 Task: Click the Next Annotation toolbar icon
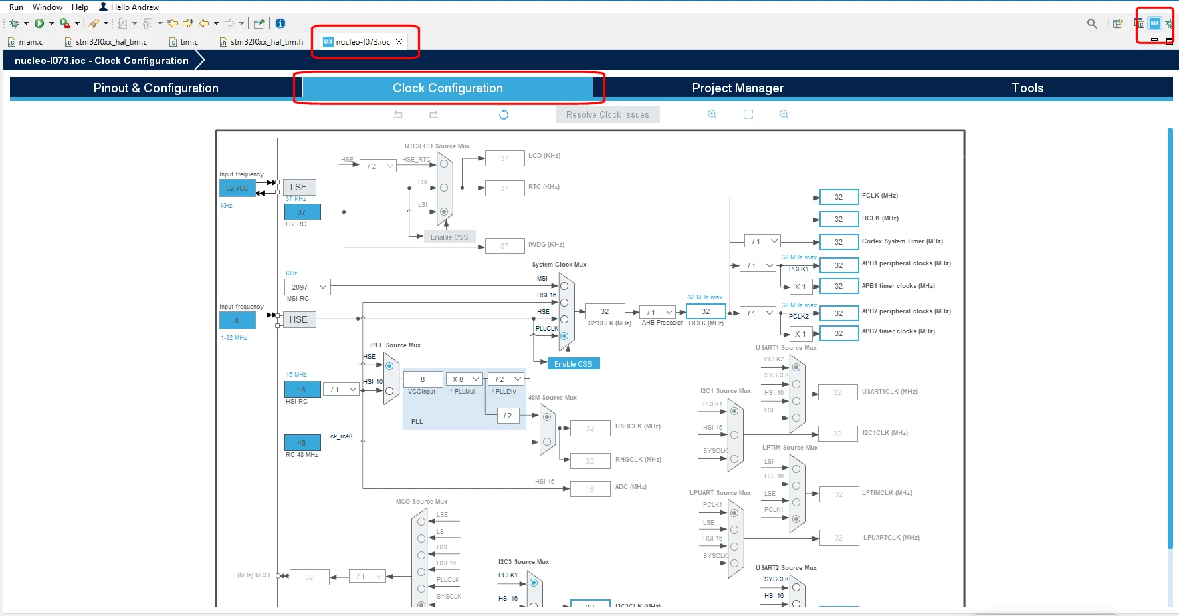122,23
